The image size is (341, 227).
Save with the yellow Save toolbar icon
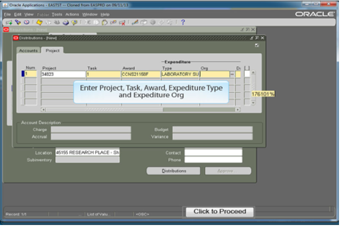[x=39, y=22]
